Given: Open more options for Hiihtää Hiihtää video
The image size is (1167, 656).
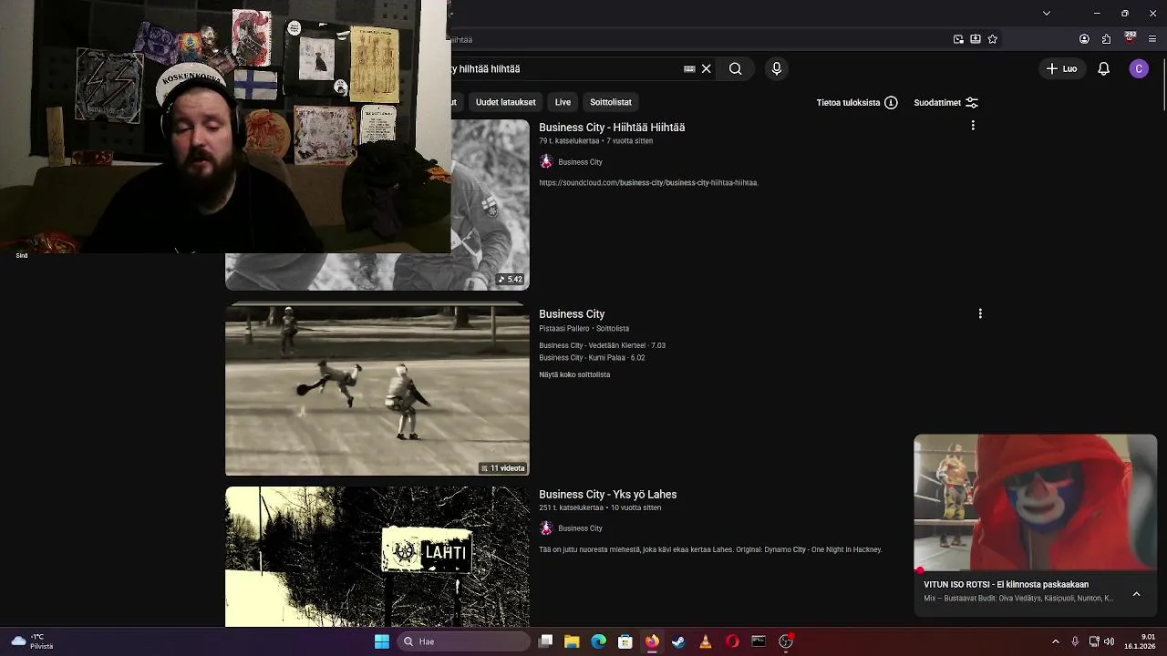Looking at the screenshot, I should point(973,126).
